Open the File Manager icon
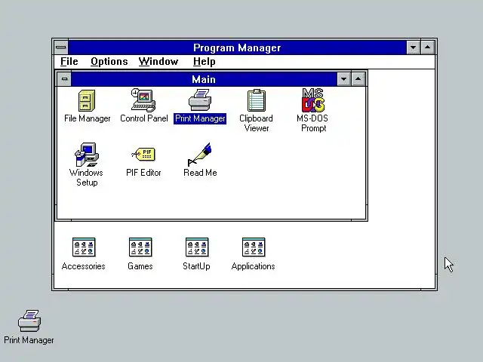The image size is (483, 362). (x=87, y=100)
